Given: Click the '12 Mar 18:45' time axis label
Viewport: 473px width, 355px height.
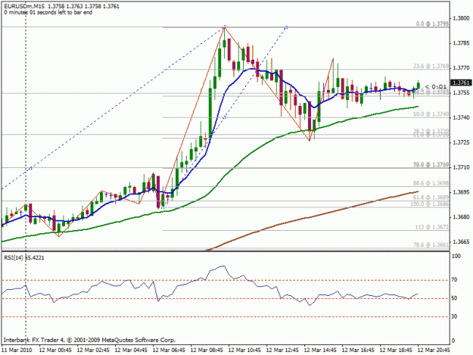Looking at the screenshot, I should coord(396,350).
